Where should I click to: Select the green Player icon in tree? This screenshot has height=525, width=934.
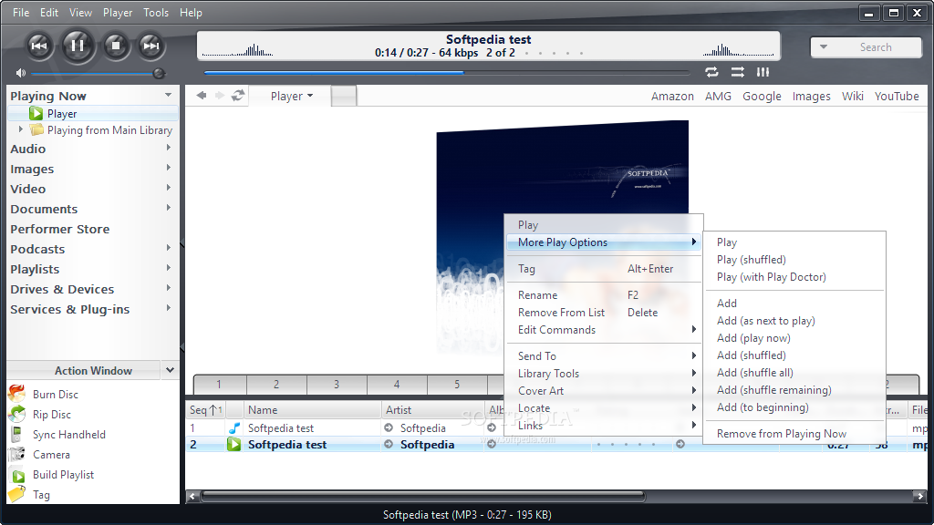(36, 113)
